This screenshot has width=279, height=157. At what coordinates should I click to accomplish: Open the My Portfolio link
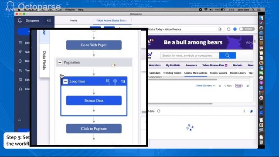point(173,65)
